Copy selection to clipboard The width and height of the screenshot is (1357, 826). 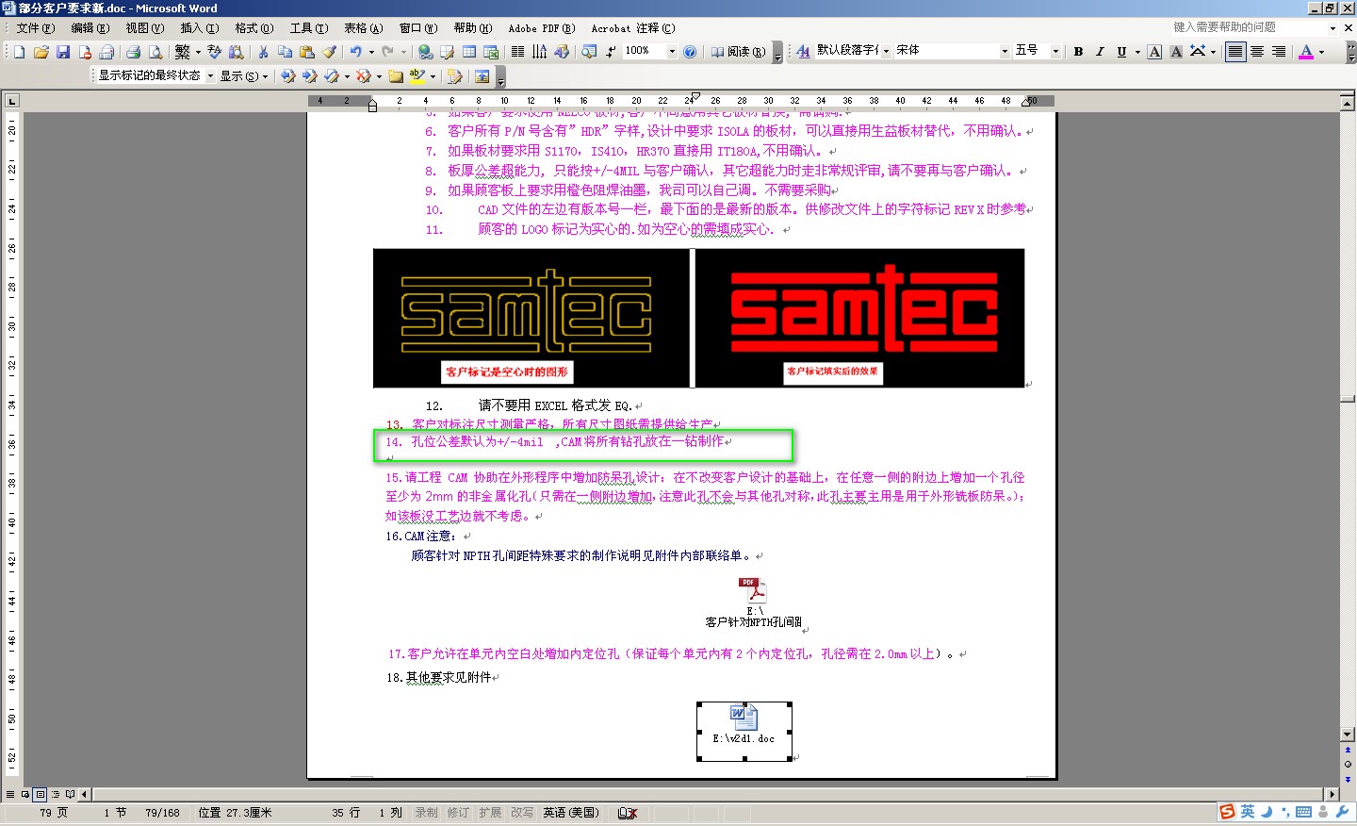click(x=285, y=52)
